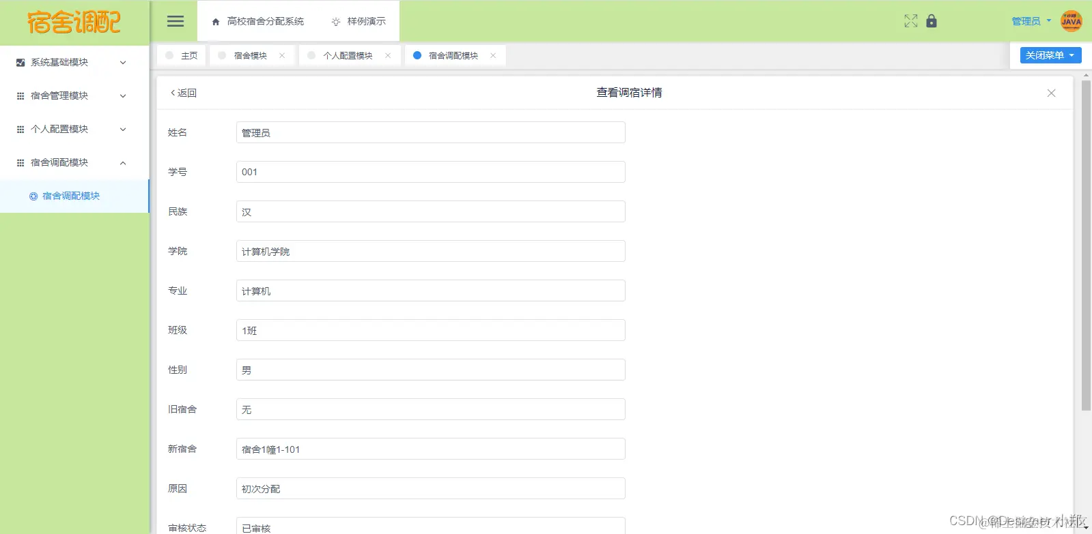Switch to the 主页 tab

point(182,55)
